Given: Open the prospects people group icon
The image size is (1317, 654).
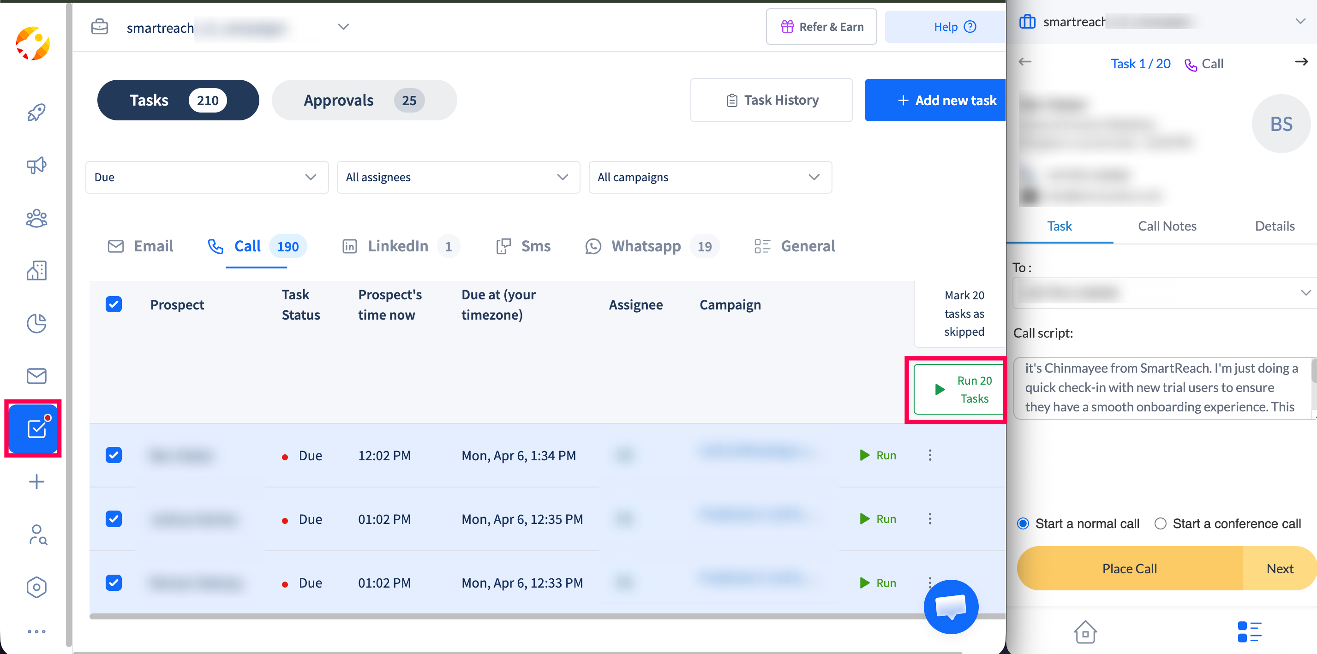Looking at the screenshot, I should click(x=36, y=218).
